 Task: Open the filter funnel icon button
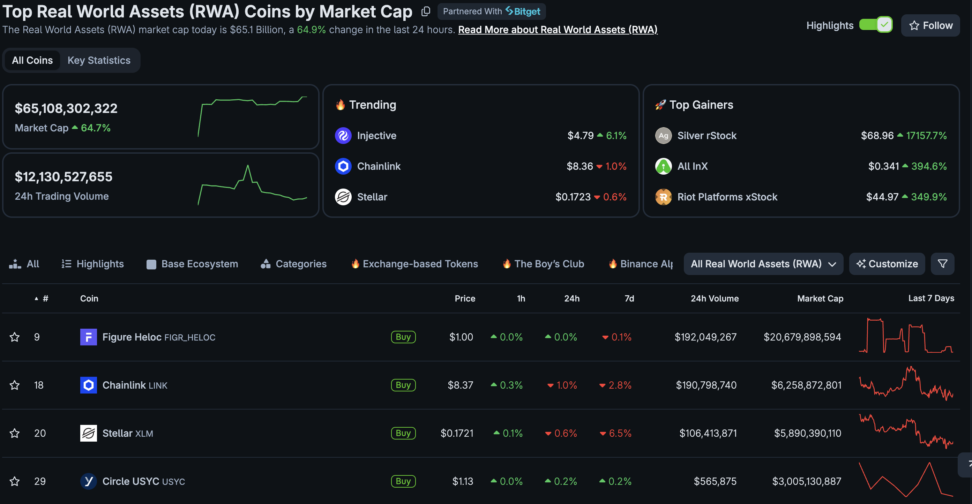click(942, 264)
